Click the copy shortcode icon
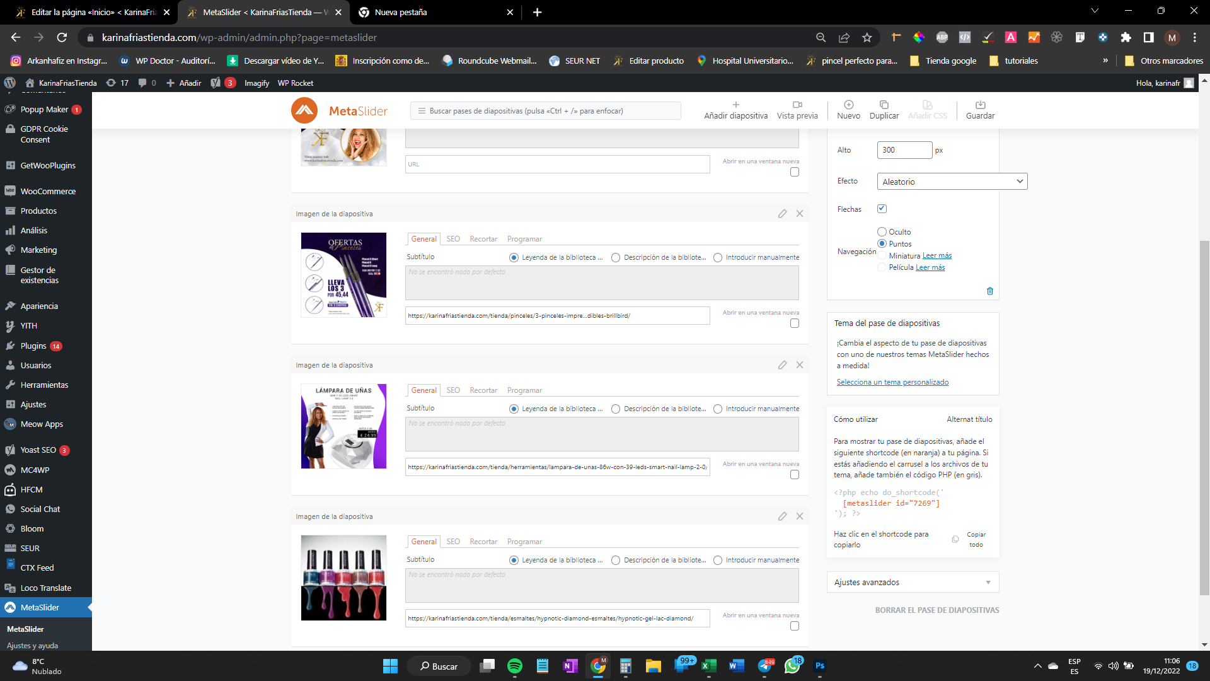This screenshot has width=1210, height=681. pos(955,539)
